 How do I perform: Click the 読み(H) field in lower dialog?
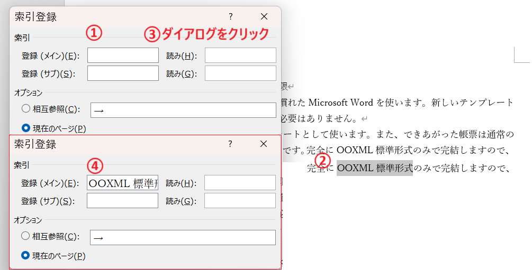[x=240, y=183]
